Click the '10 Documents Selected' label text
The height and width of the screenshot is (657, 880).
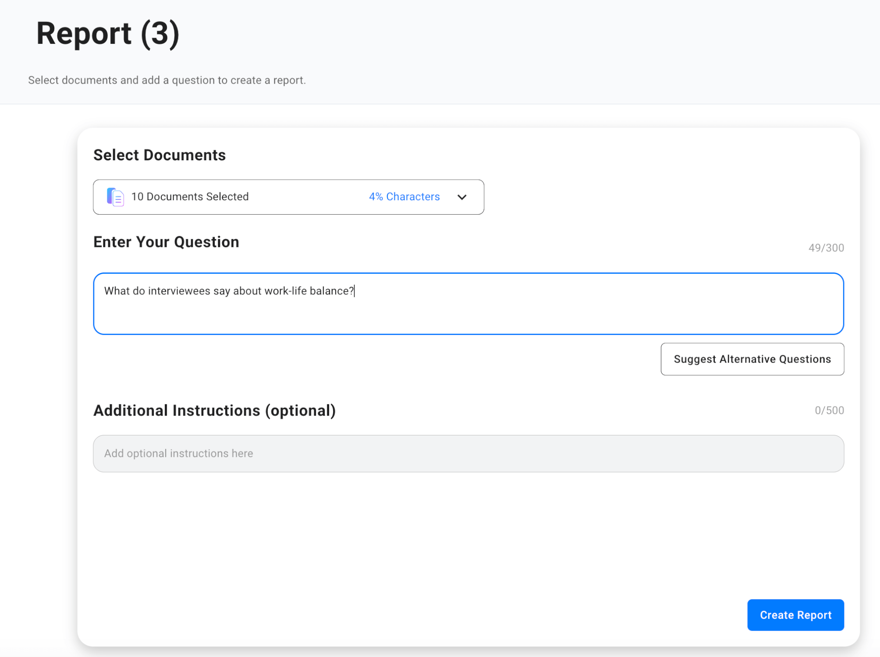point(190,197)
